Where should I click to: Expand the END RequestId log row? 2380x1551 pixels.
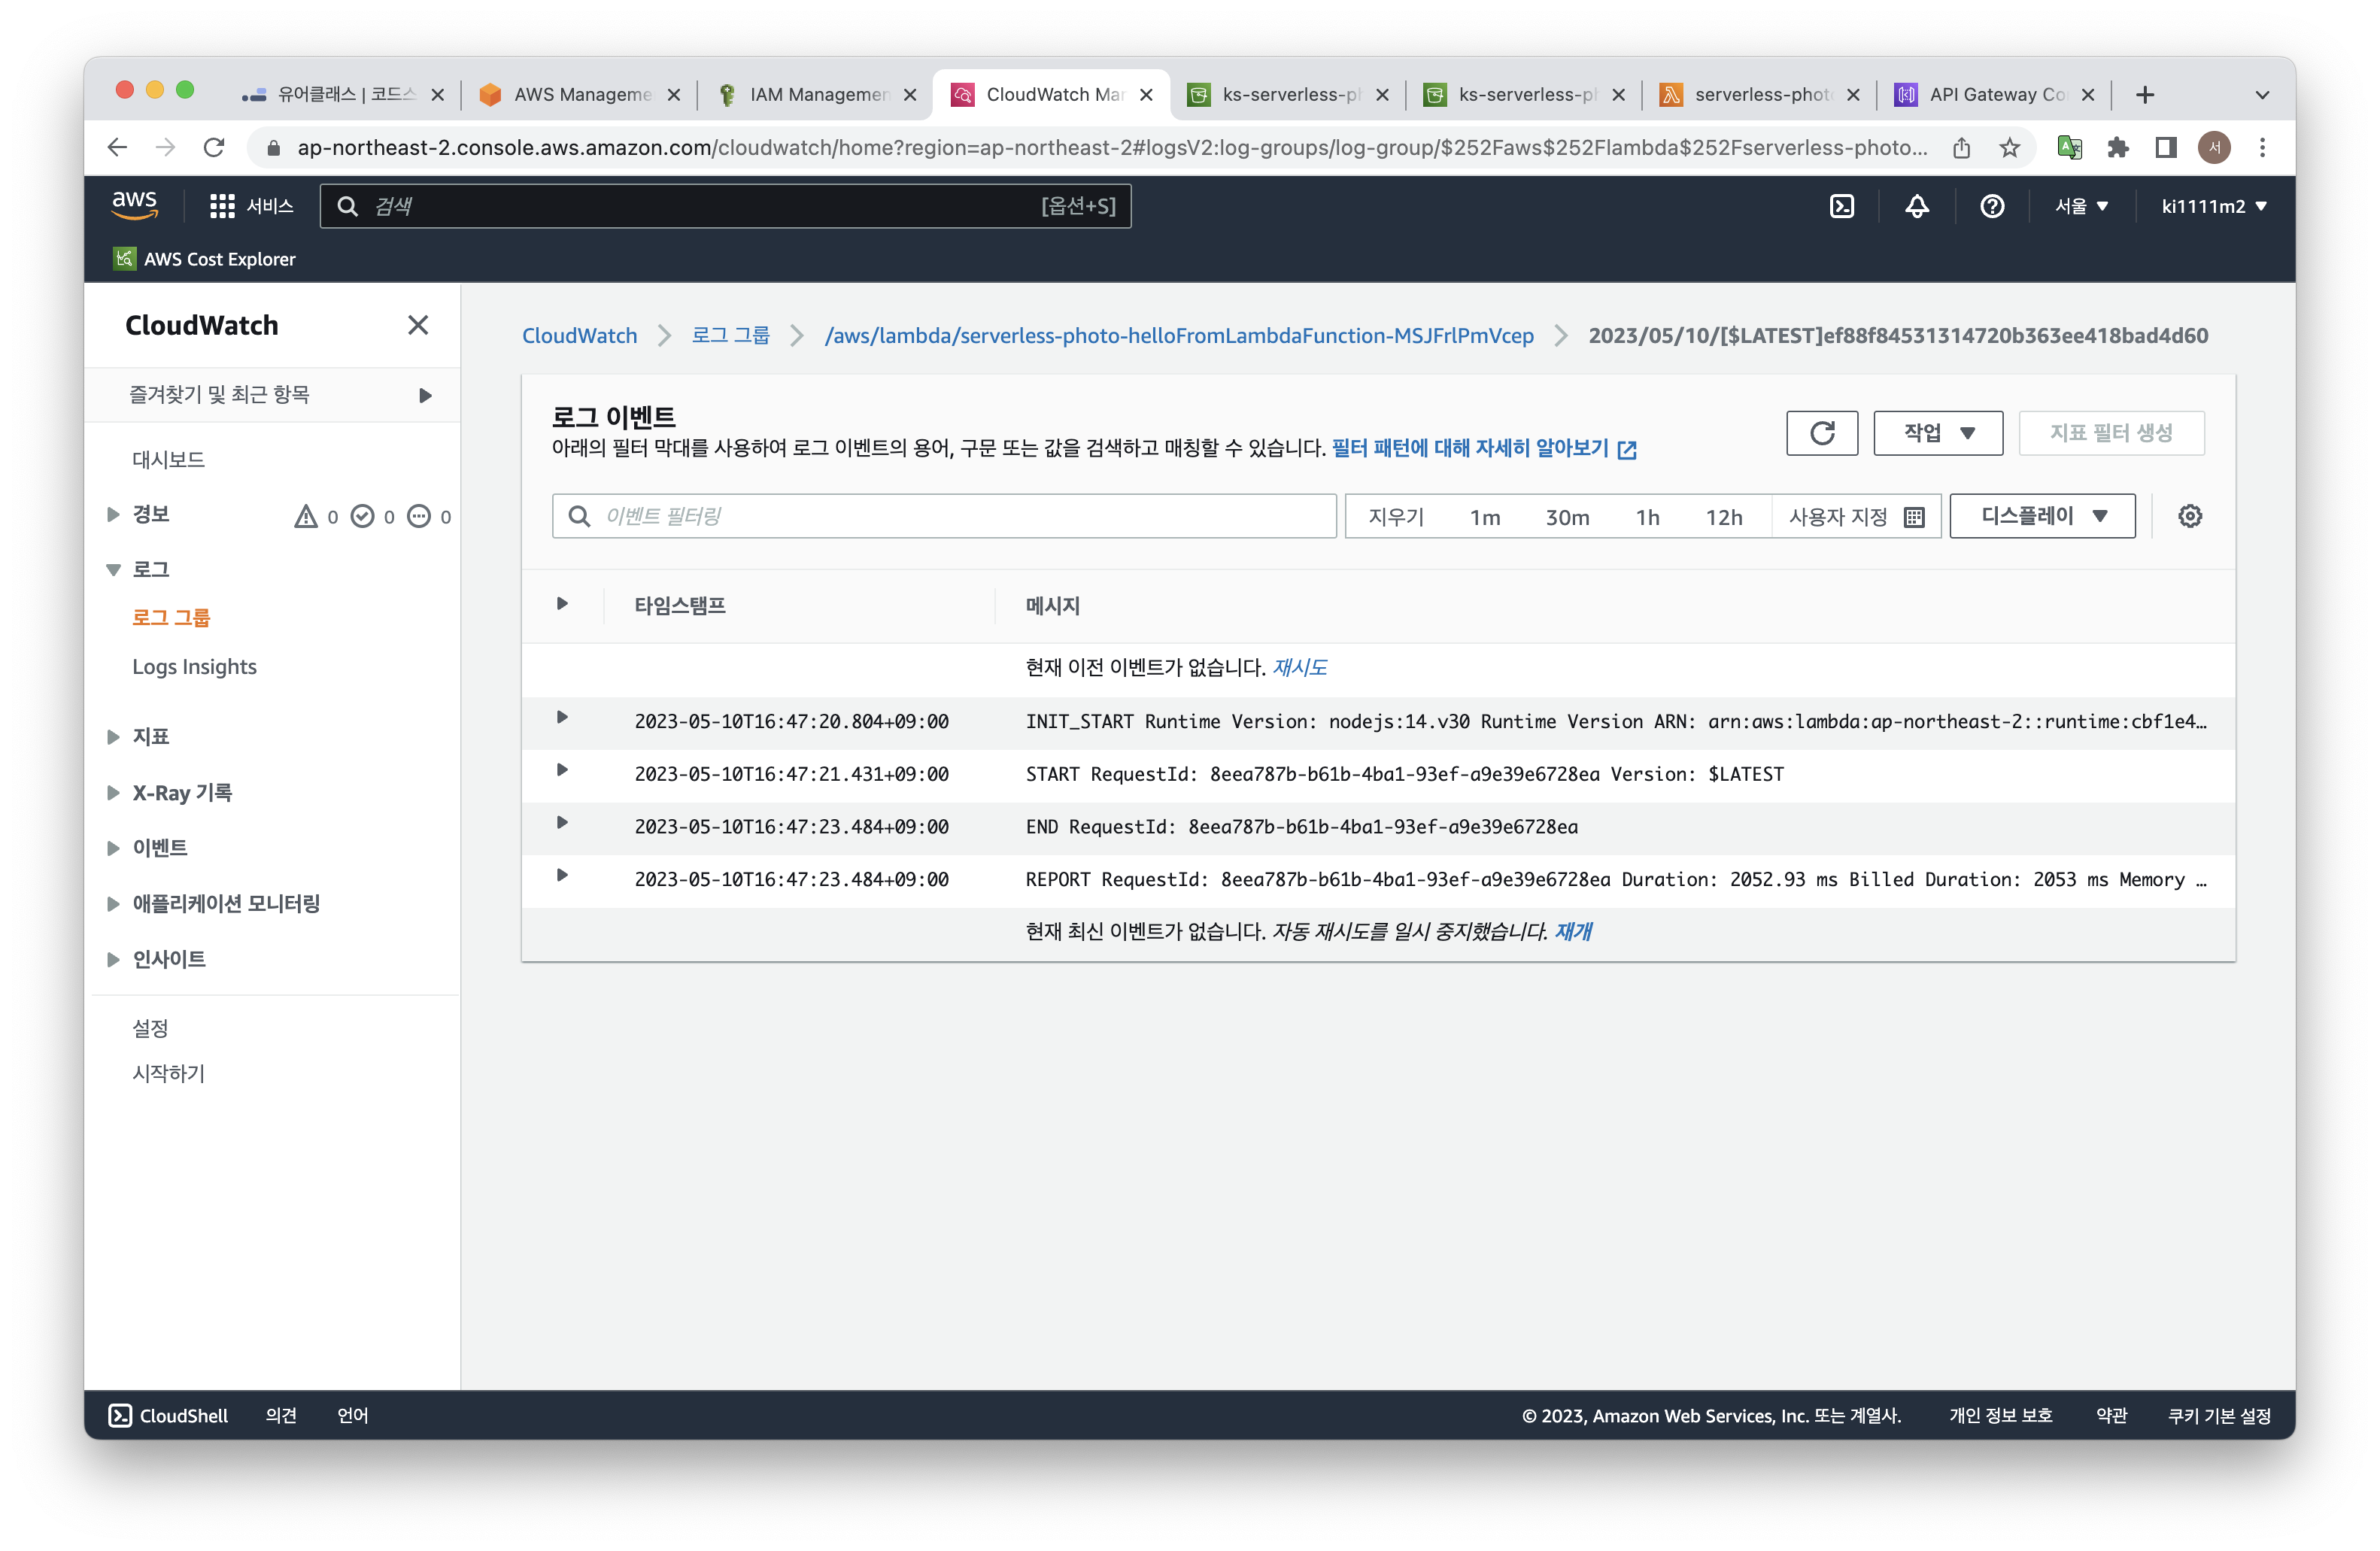(562, 823)
